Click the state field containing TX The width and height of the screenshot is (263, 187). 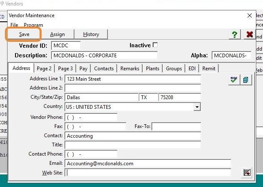[148, 97]
